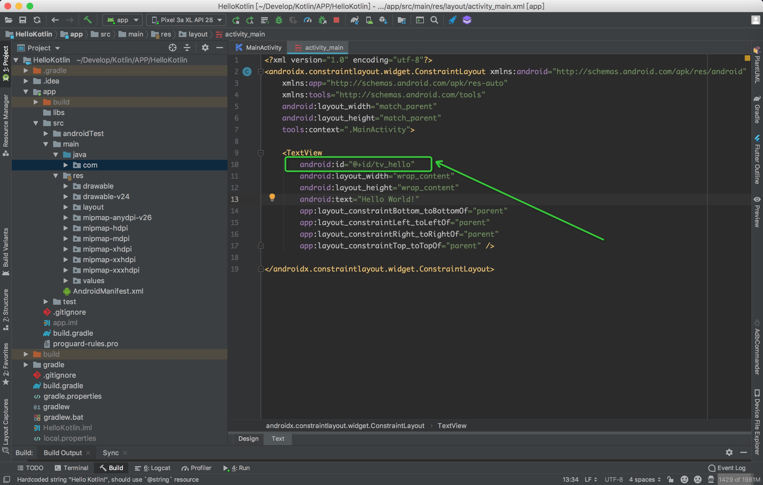Click the happy smiley feedback icon
This screenshot has width=763, height=485.
pos(684,479)
